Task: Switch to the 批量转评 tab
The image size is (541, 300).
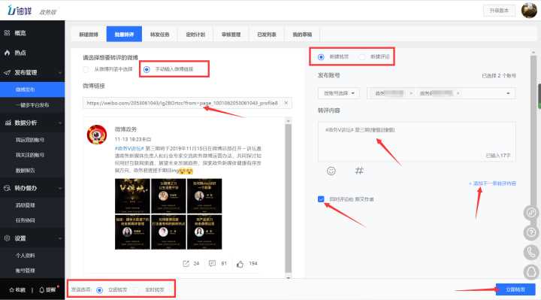Action: point(124,34)
